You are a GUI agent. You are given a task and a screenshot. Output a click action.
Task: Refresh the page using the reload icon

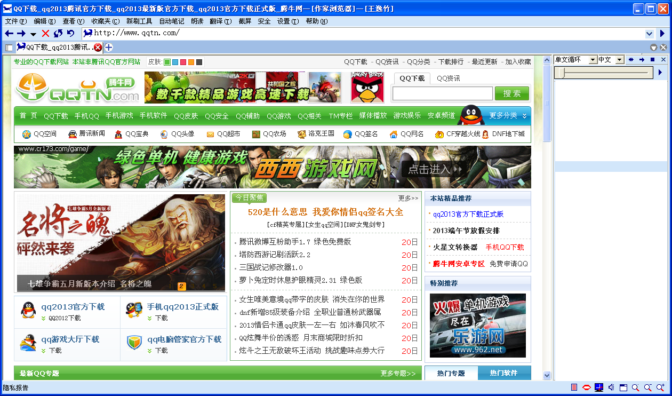[x=58, y=33]
